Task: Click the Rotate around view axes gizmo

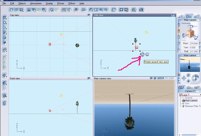Action: [142, 54]
